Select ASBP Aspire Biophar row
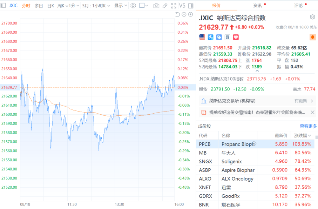The width and height of the screenshot is (318, 209). pyautogui.click(x=255, y=170)
